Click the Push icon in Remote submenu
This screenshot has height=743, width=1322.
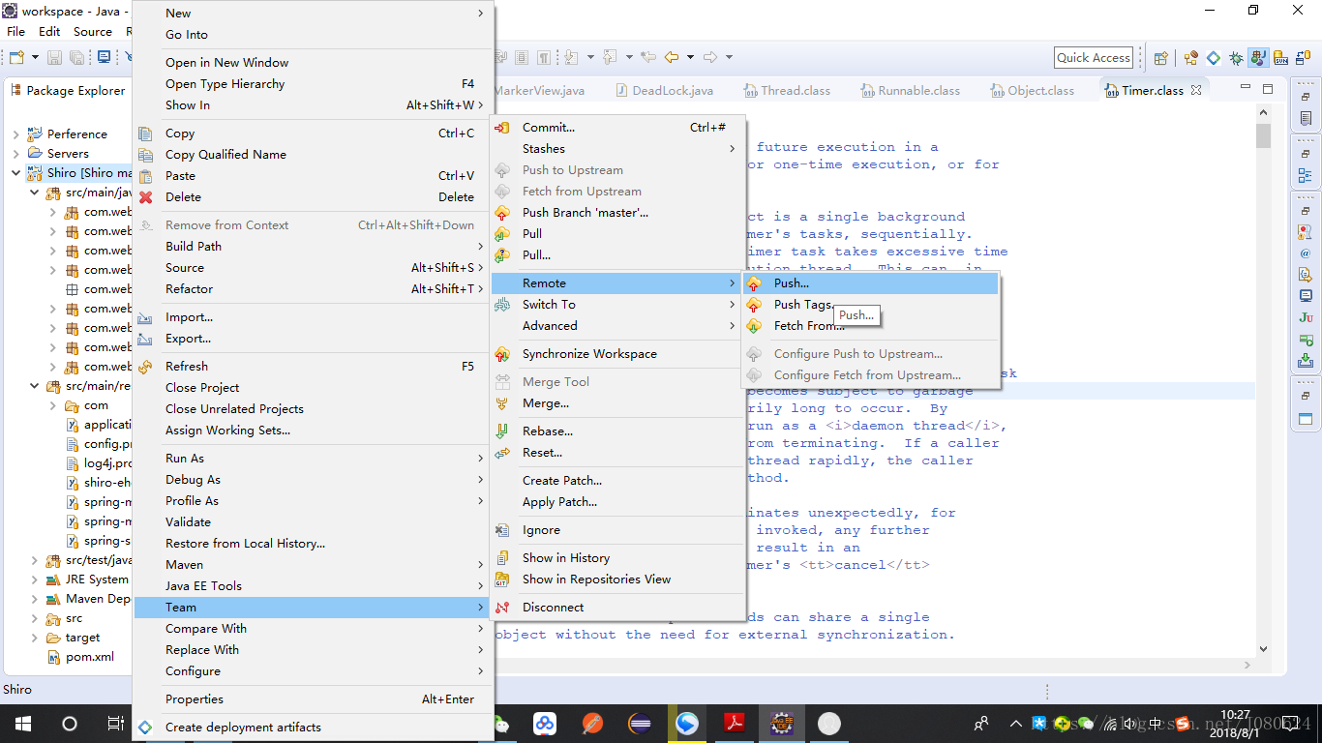[754, 283]
